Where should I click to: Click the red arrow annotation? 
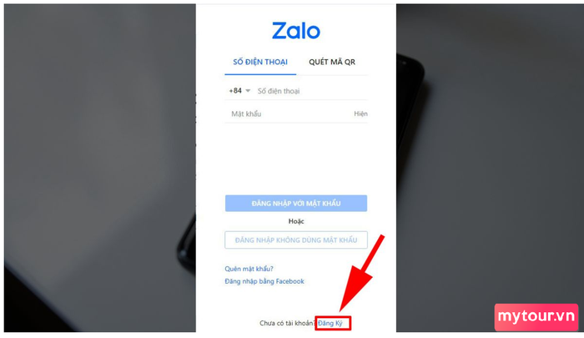pos(361,274)
